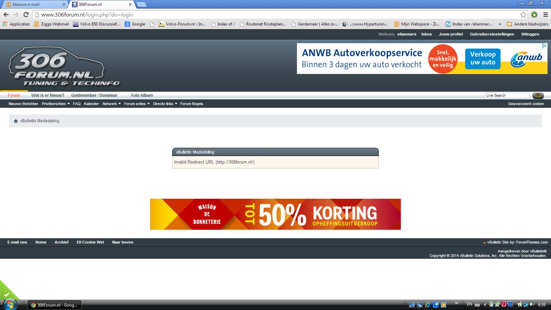551x310 pixels.
Task: Expand the Directe links dropdown
Action: 165,104
